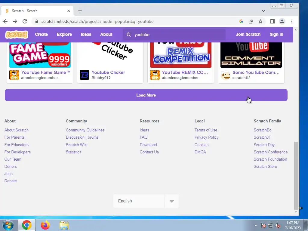
Task: Click the FAME GAME project thumbnail
Action: click(40, 55)
